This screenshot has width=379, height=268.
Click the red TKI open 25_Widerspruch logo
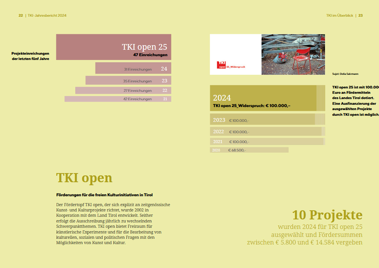point(231,65)
